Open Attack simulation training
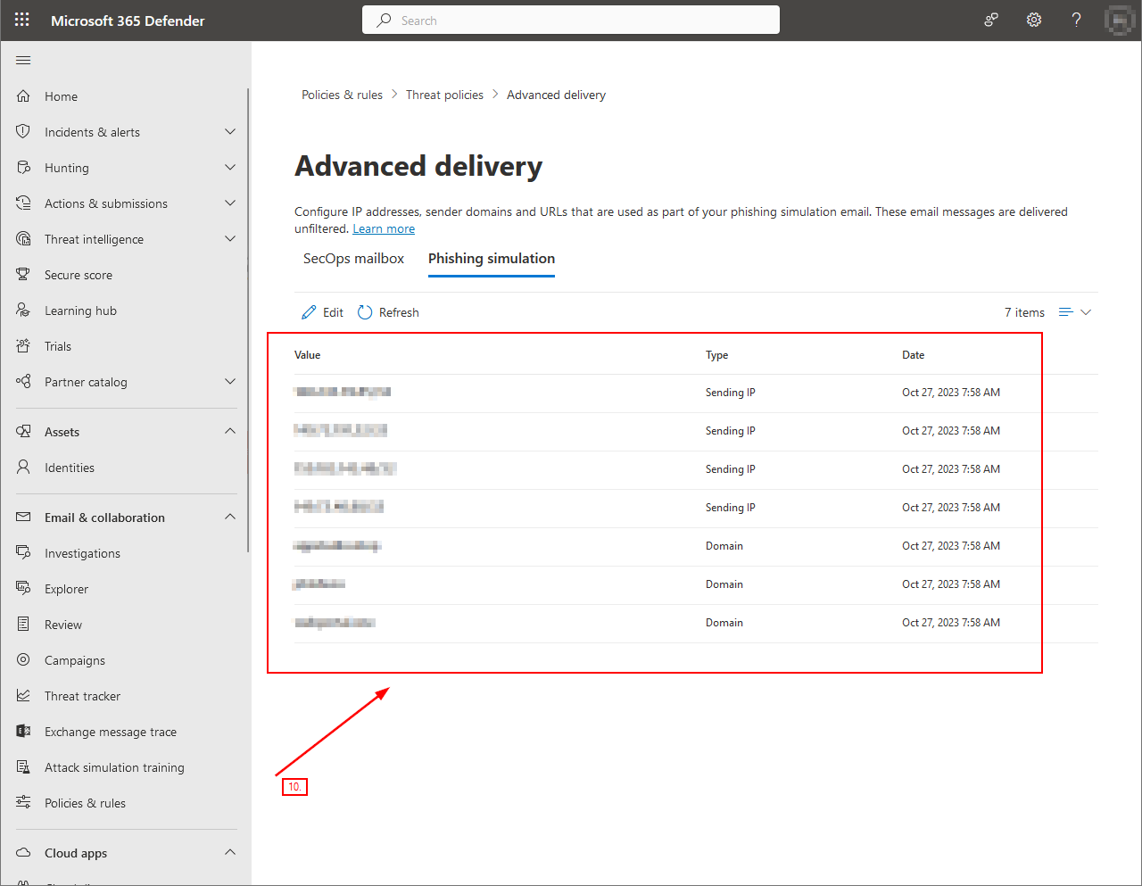This screenshot has height=886, width=1142. 114,767
